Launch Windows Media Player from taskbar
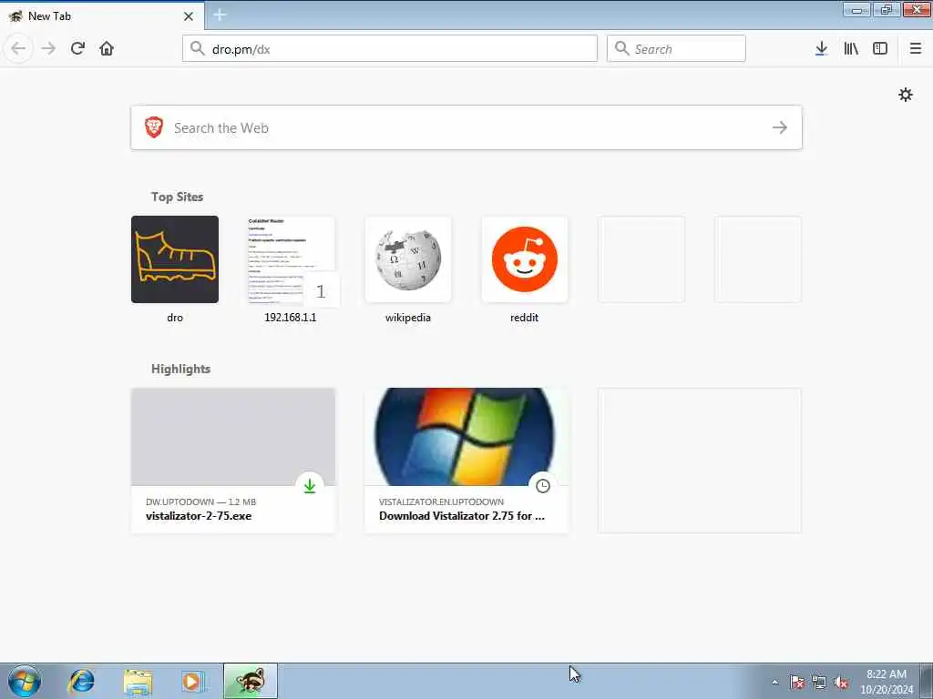933x699 pixels. [193, 681]
